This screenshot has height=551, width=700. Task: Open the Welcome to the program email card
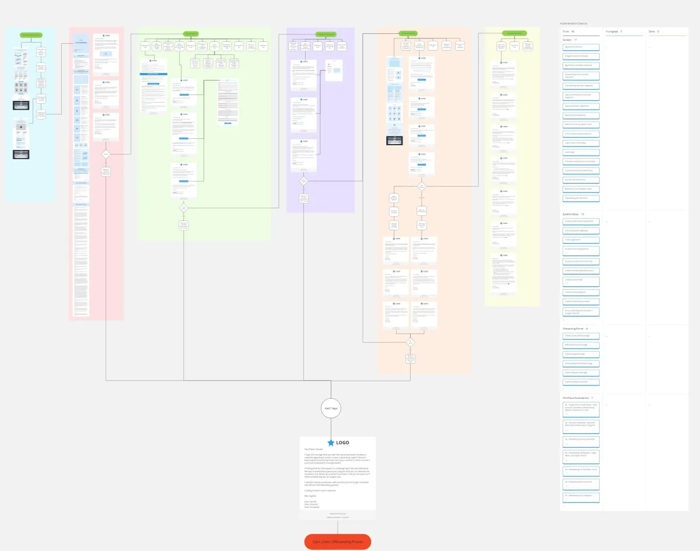tap(581, 124)
